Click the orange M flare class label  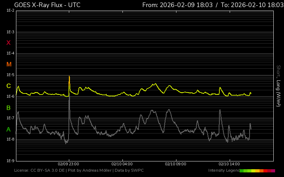(9, 64)
